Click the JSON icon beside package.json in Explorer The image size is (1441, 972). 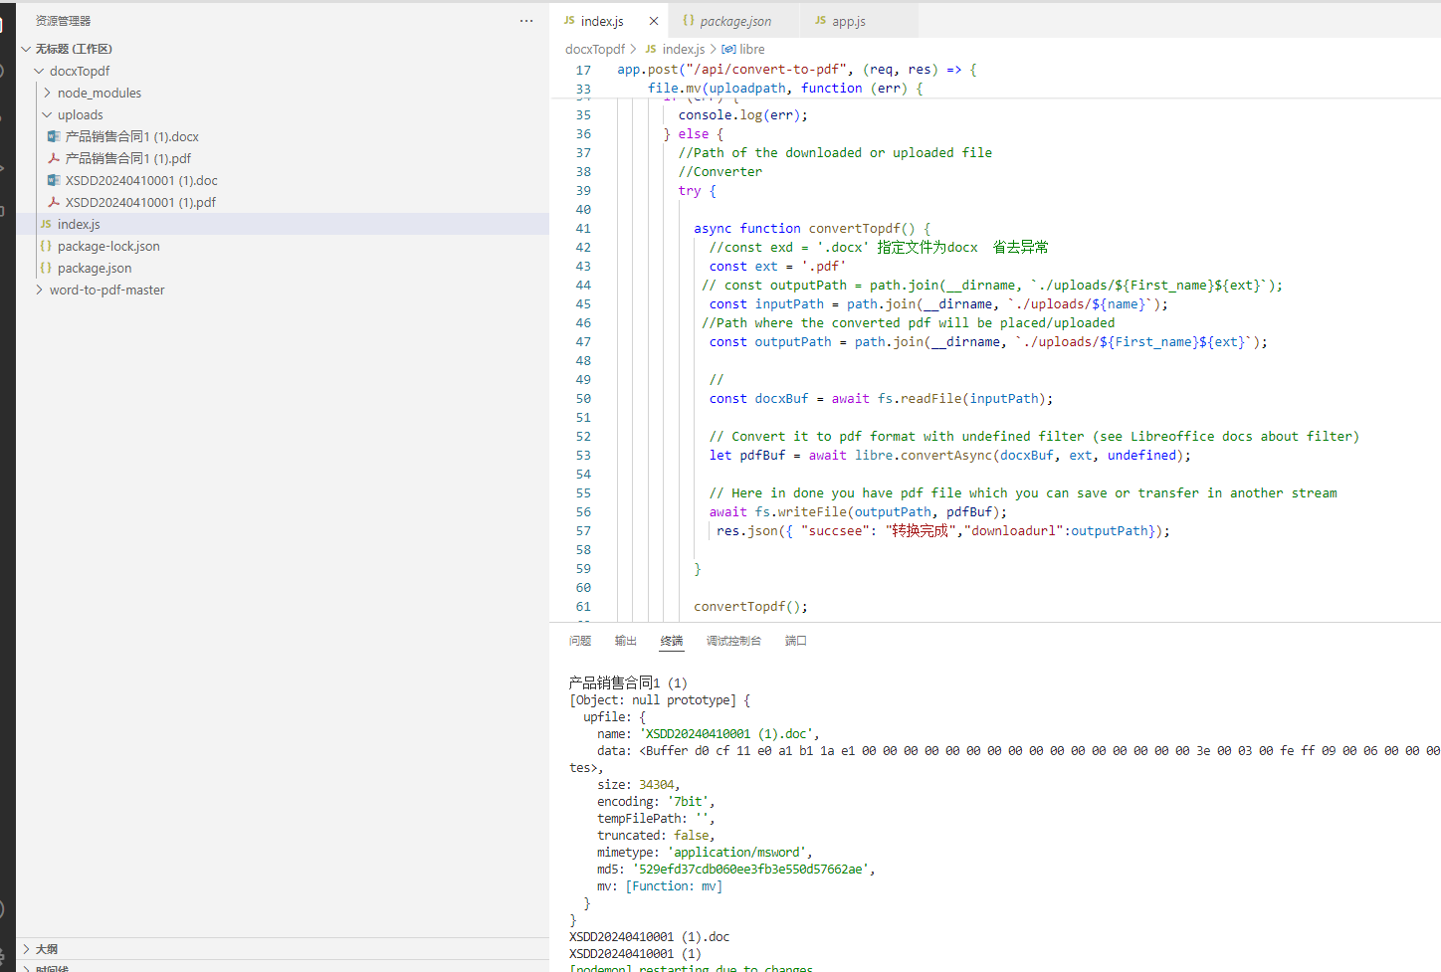point(46,268)
